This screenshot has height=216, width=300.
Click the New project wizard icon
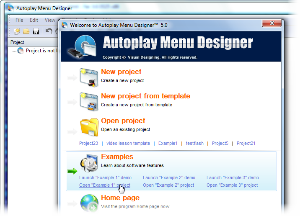(x=88, y=77)
